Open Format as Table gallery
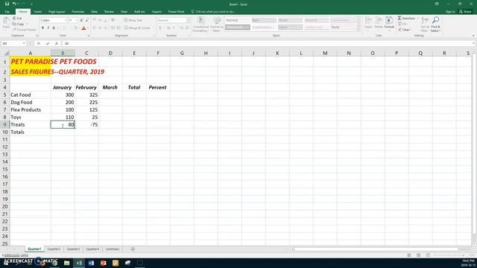 [217, 25]
